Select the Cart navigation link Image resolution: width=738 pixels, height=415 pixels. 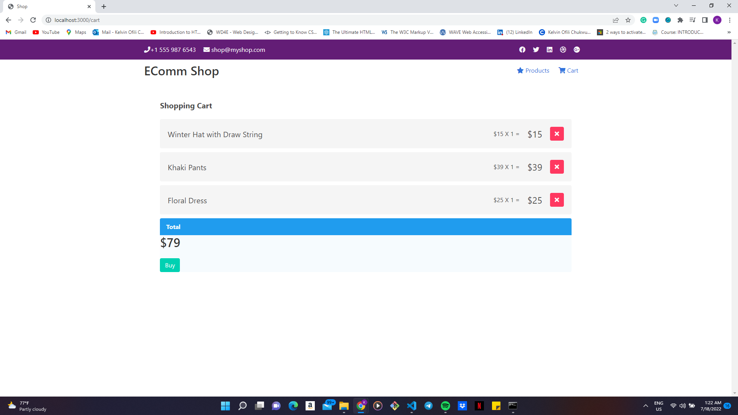(572, 70)
